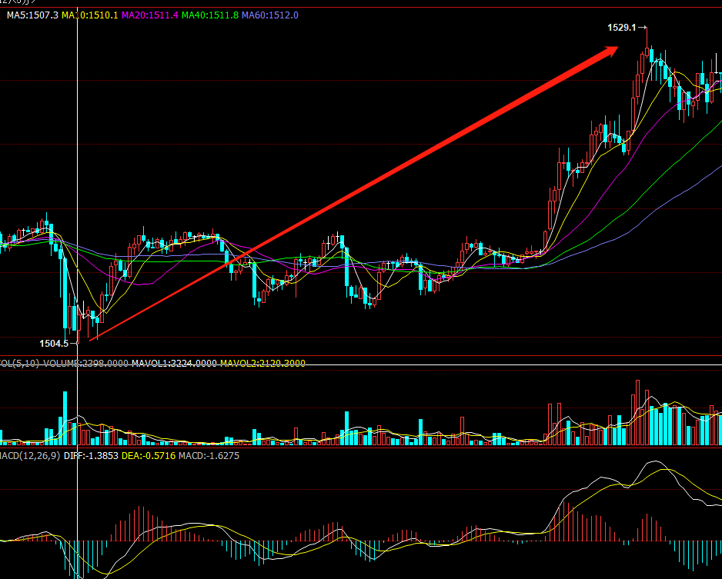The width and height of the screenshot is (722, 579).
Task: Click the 1504.5 low price marker
Action: point(55,343)
